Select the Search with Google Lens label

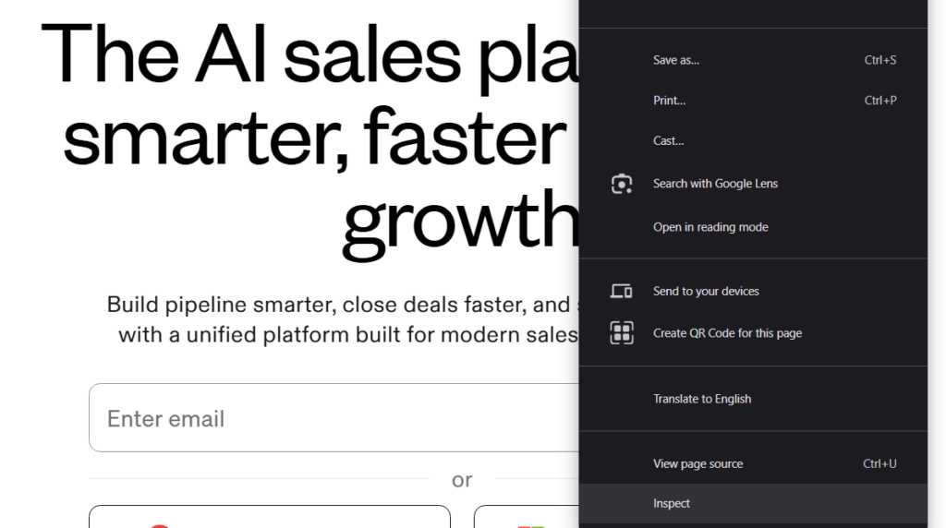[x=715, y=184]
